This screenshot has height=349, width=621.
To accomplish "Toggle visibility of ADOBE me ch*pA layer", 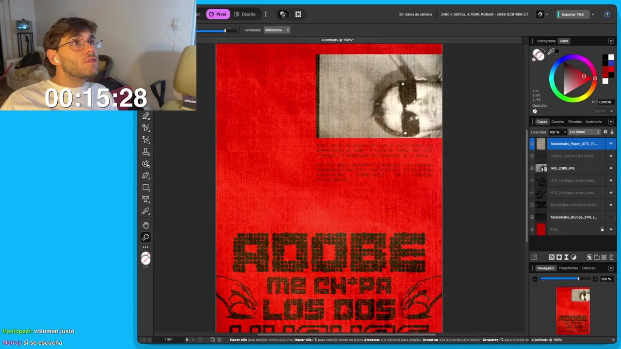I will click(x=611, y=205).
